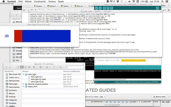Open the Terminal application menu
The width and height of the screenshot is (171, 107).
[x=11, y=1]
